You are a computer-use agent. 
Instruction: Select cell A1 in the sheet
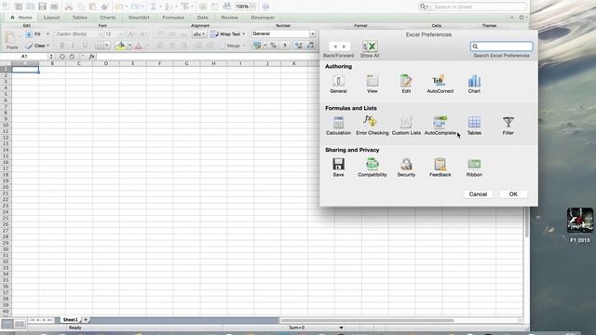[25, 70]
